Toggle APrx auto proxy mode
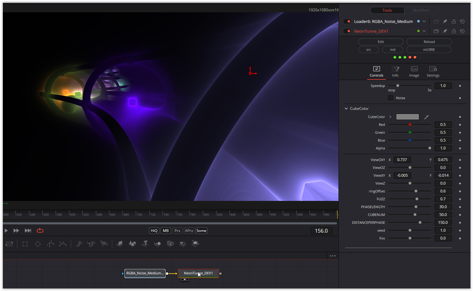 coord(189,231)
